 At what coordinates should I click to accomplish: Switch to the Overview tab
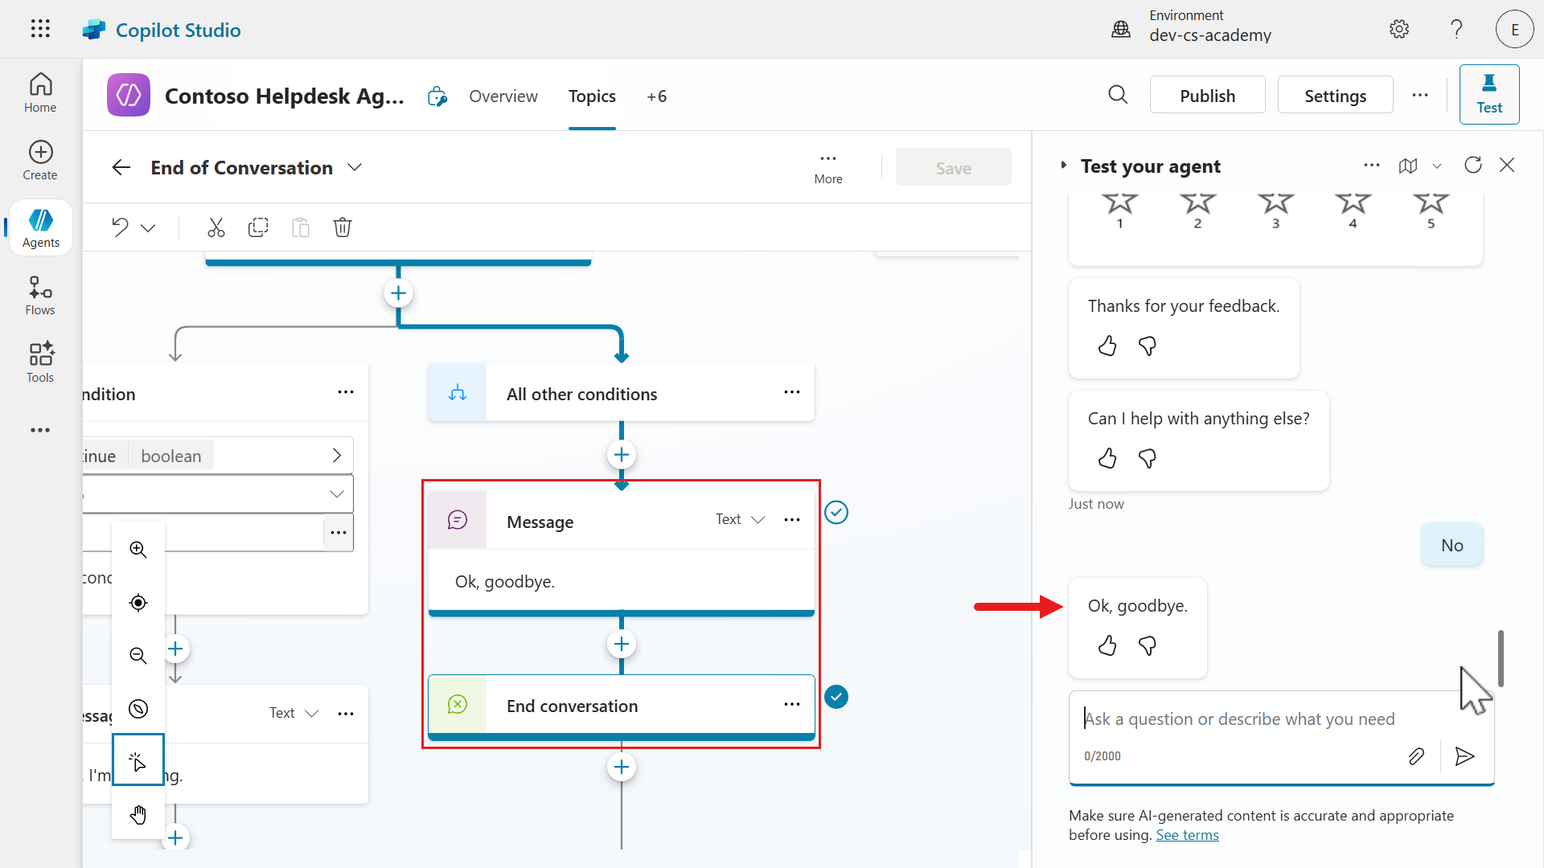(x=503, y=96)
